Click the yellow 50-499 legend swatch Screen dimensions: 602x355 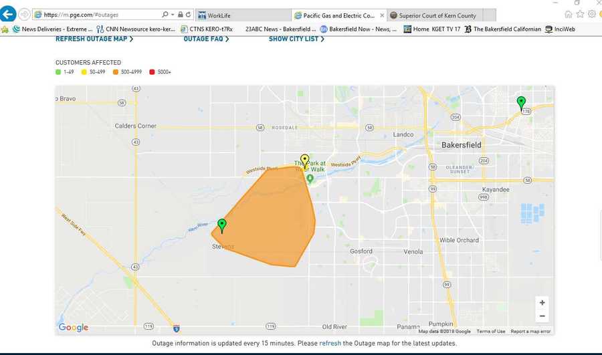click(84, 72)
